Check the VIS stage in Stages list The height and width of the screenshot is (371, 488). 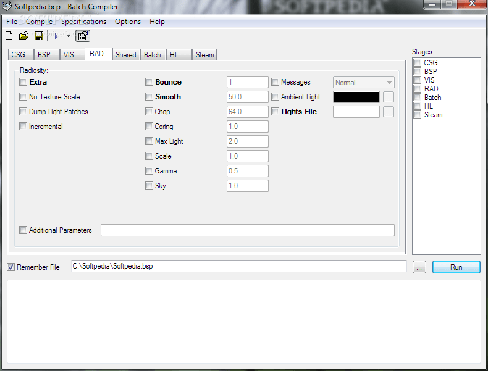coord(418,80)
